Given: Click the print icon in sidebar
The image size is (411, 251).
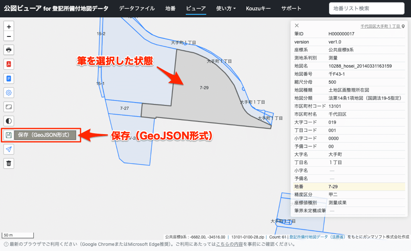Looking at the screenshot, I should (9, 50).
